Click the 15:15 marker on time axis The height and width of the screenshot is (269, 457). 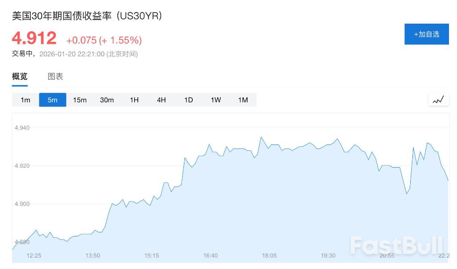[x=151, y=256]
